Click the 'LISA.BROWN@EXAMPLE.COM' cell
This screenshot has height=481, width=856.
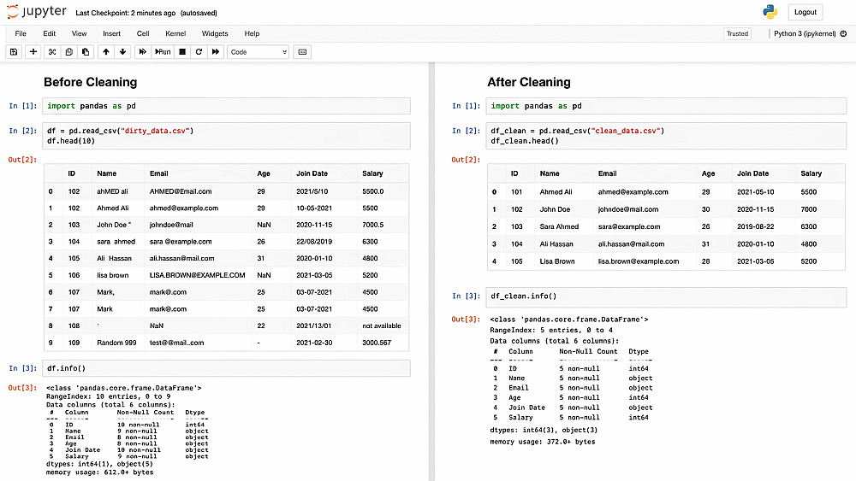198,276
